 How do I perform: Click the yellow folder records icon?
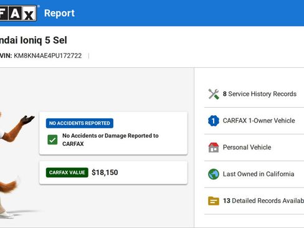[214, 201]
